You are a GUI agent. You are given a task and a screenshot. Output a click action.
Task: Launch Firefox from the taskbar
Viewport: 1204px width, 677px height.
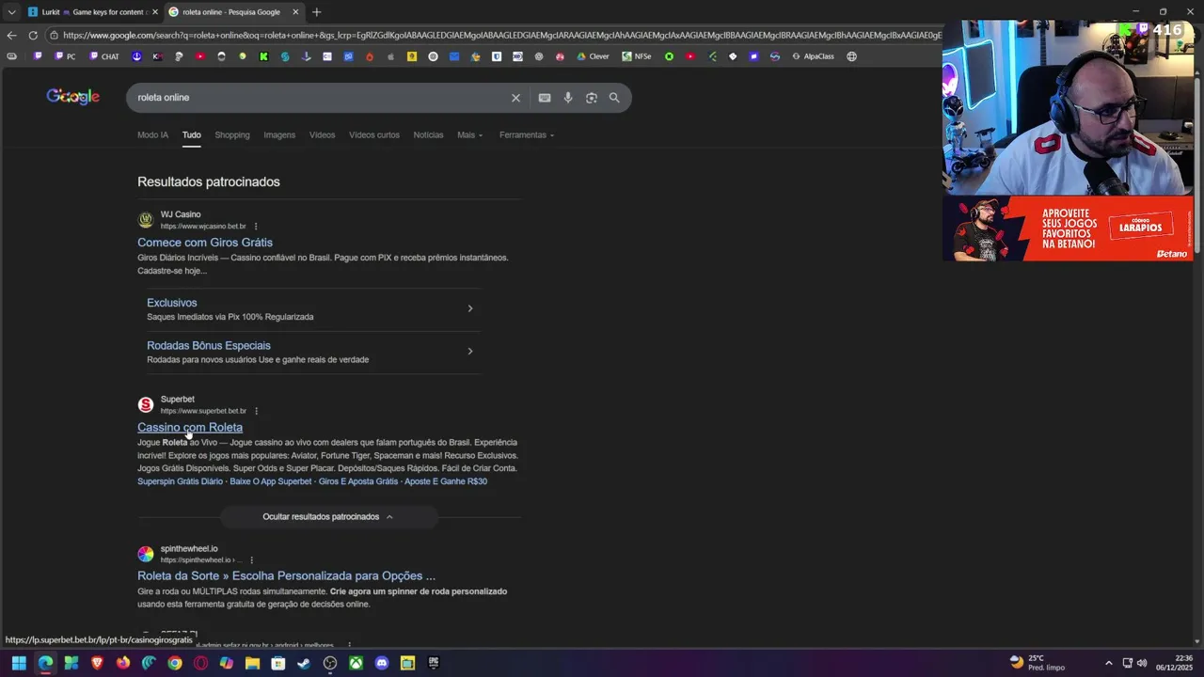pos(123,663)
